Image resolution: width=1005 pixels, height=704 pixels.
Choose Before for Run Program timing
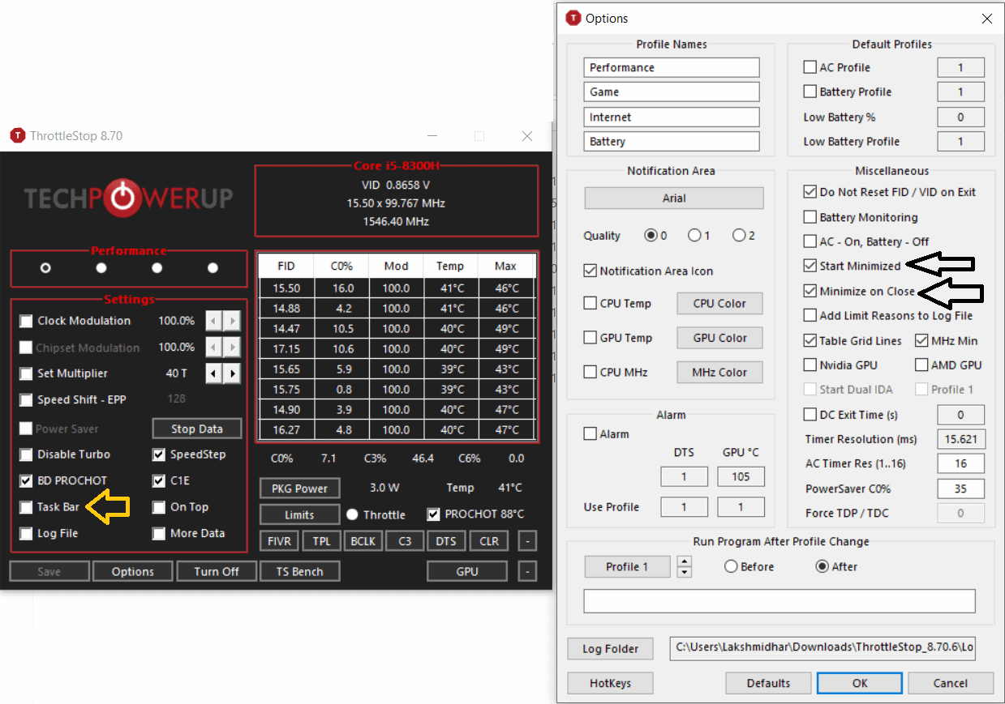pos(731,566)
